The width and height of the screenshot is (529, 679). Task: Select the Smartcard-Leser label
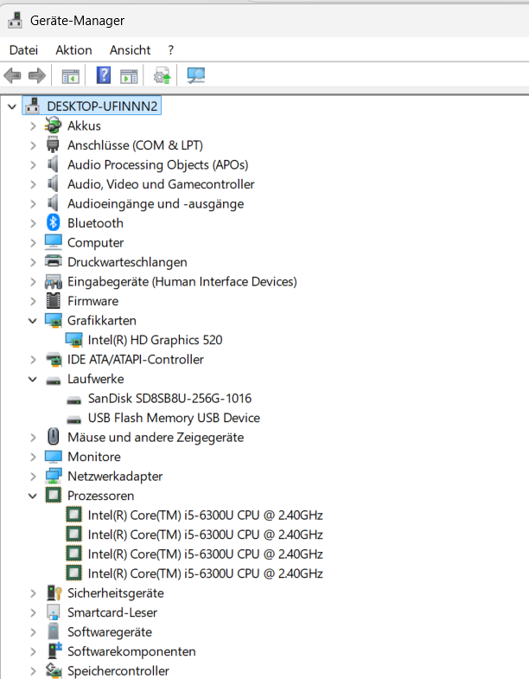pos(112,612)
